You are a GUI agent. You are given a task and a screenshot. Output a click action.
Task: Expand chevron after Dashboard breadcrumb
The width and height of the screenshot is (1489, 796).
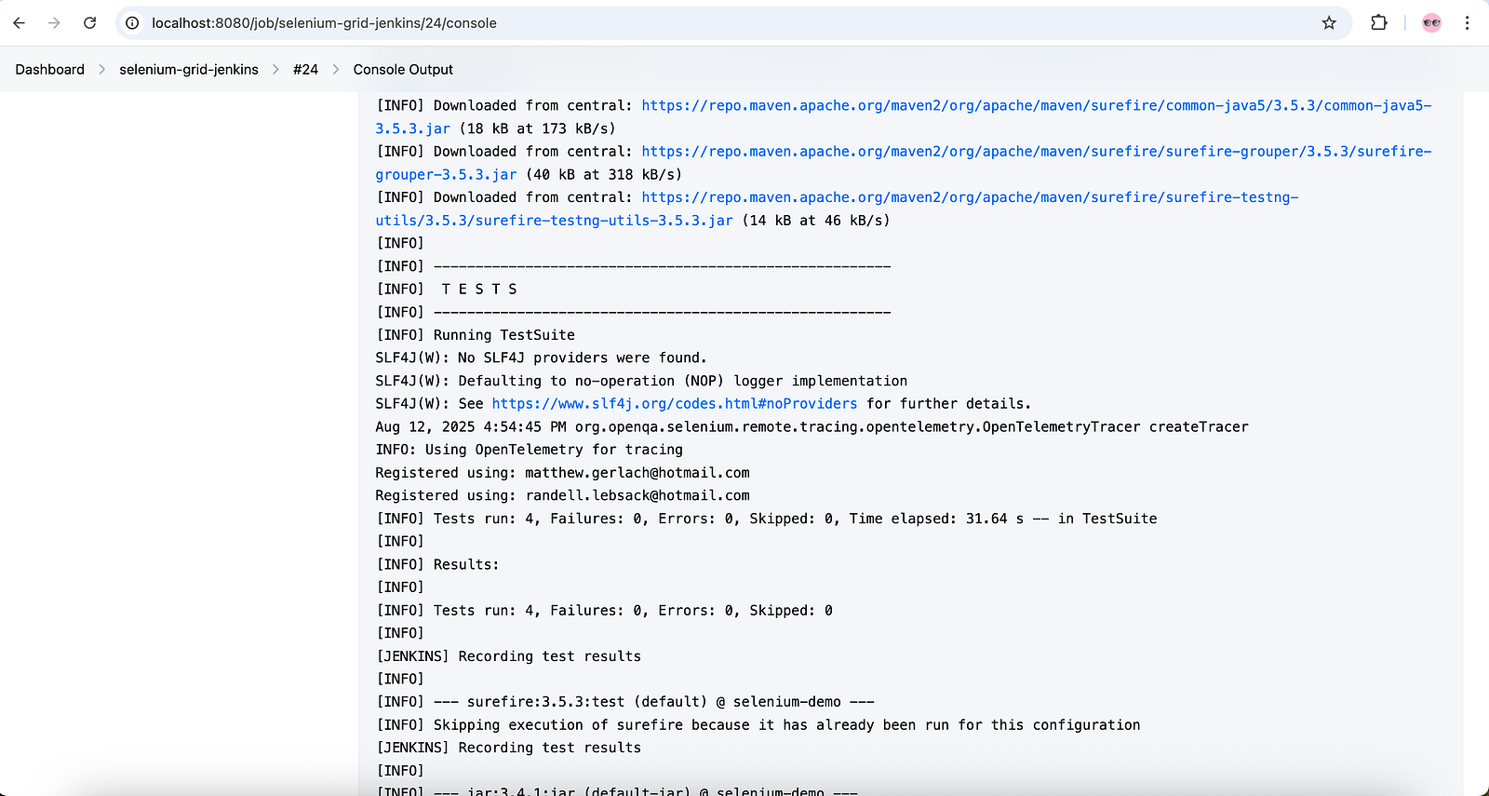pyautogui.click(x=102, y=70)
